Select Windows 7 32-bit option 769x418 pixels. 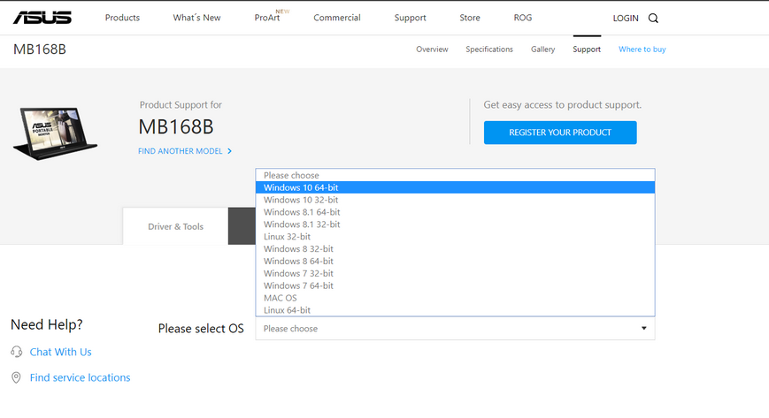(455, 273)
